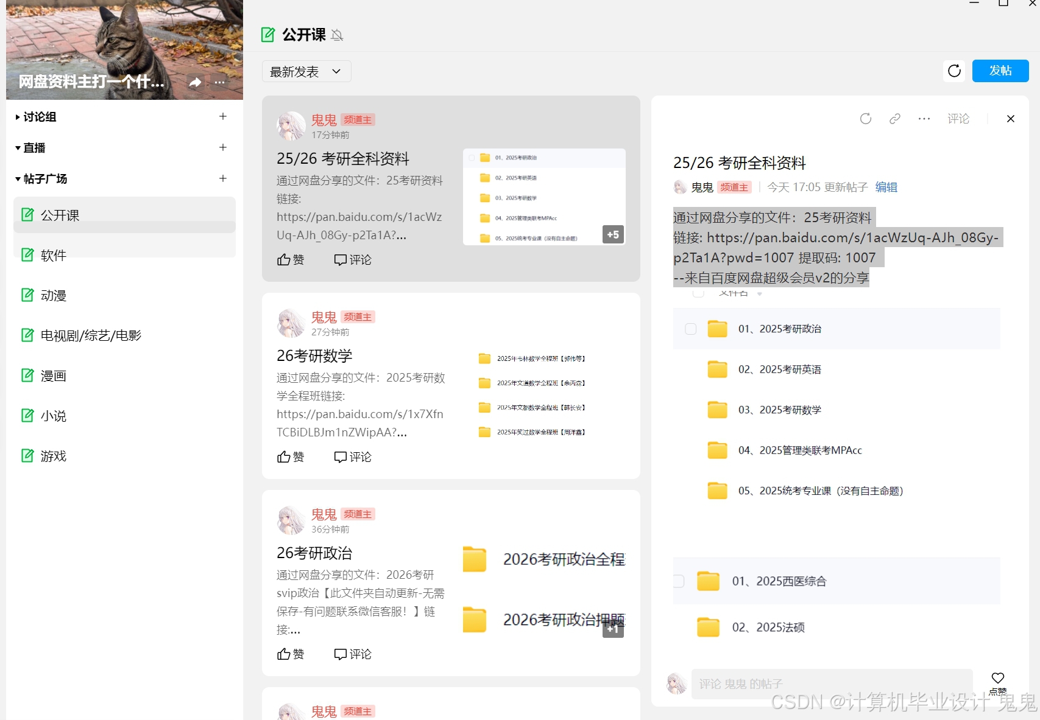This screenshot has width=1040, height=720.
Task: Click the 02、2025法硕 folder row
Action: pos(837,627)
